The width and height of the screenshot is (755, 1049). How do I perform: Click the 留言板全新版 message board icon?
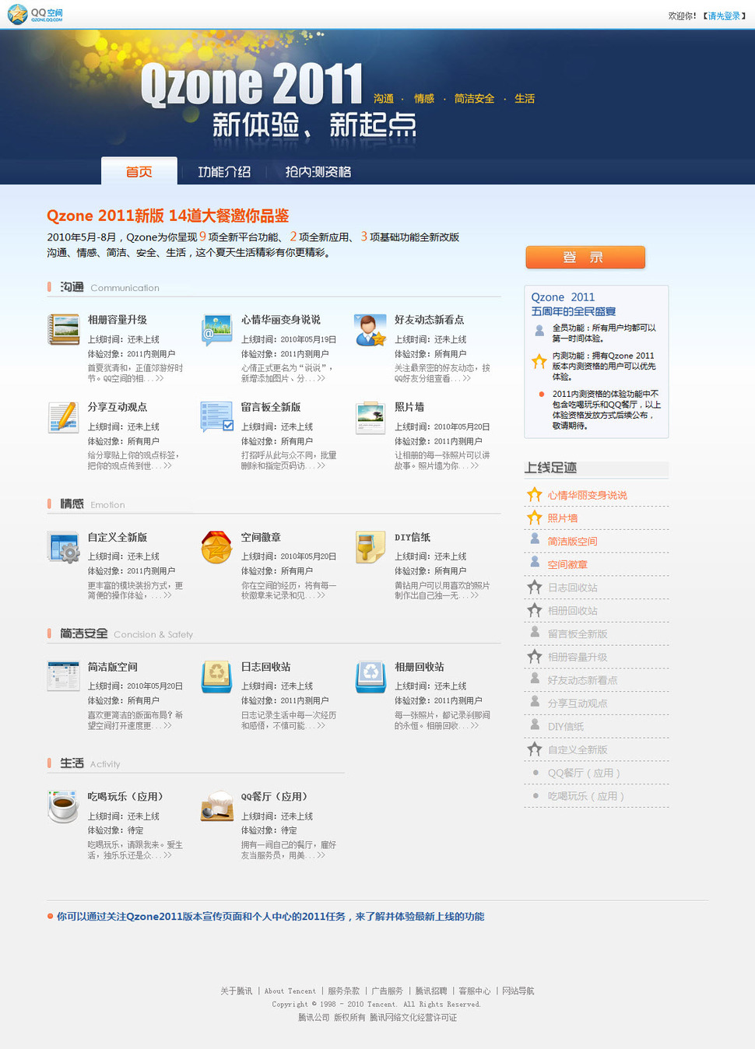point(217,416)
